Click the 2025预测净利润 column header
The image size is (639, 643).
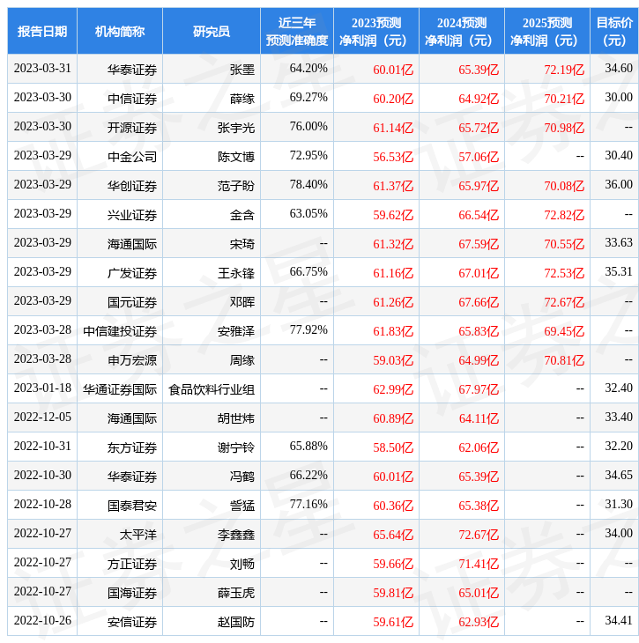tap(547, 31)
